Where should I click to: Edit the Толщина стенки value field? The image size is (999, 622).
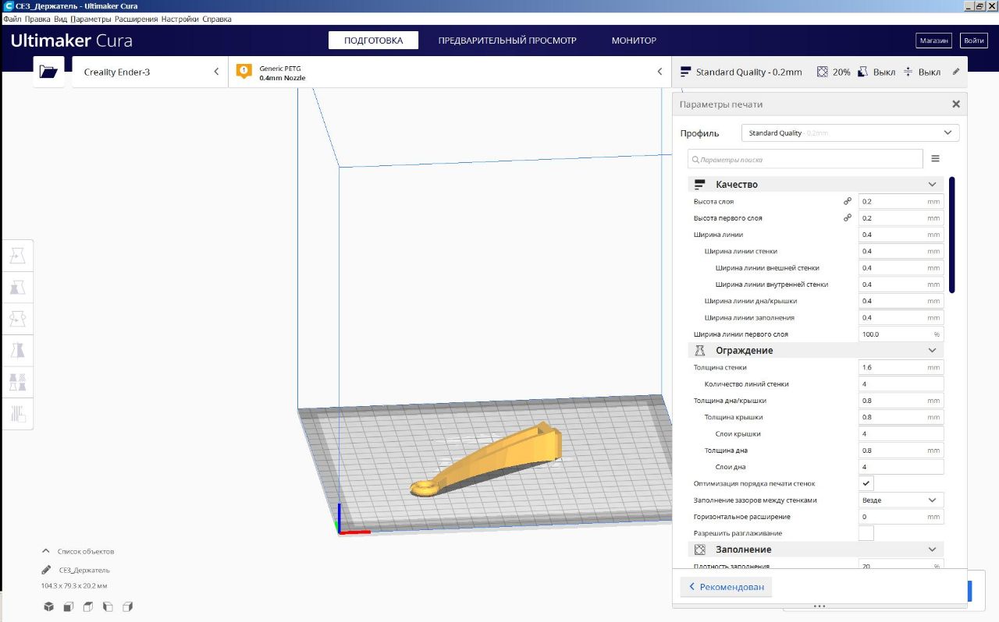(x=901, y=367)
